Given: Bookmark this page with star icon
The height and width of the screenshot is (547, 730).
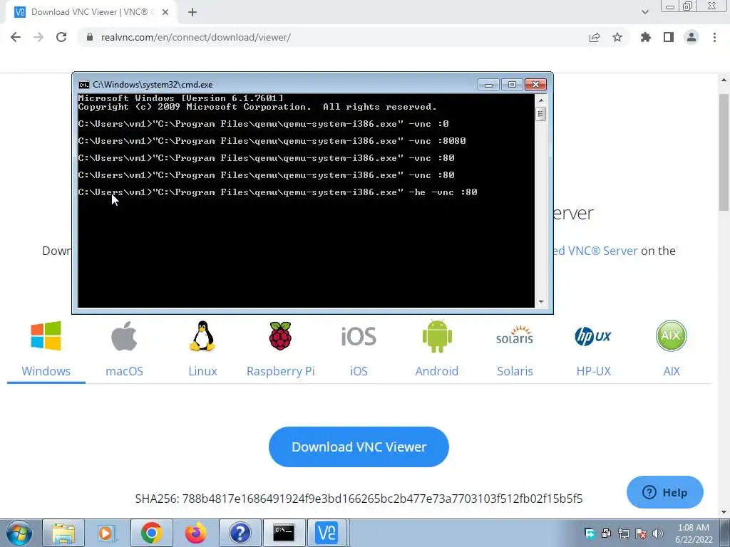Looking at the screenshot, I should (x=617, y=37).
